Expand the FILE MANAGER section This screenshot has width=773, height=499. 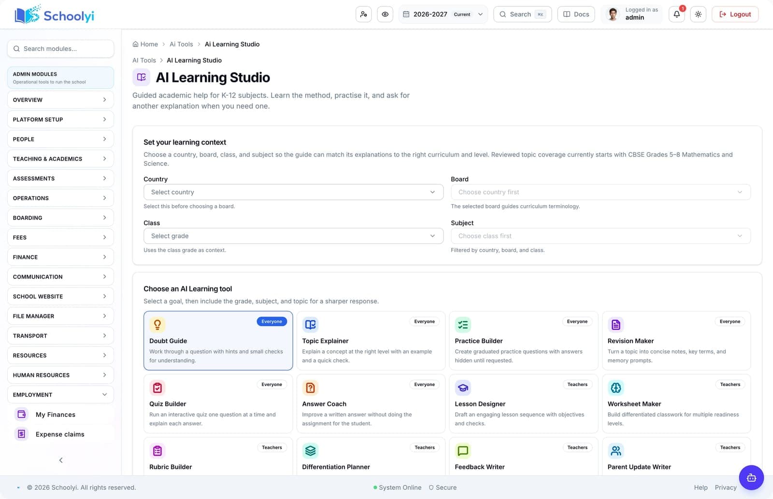point(60,316)
